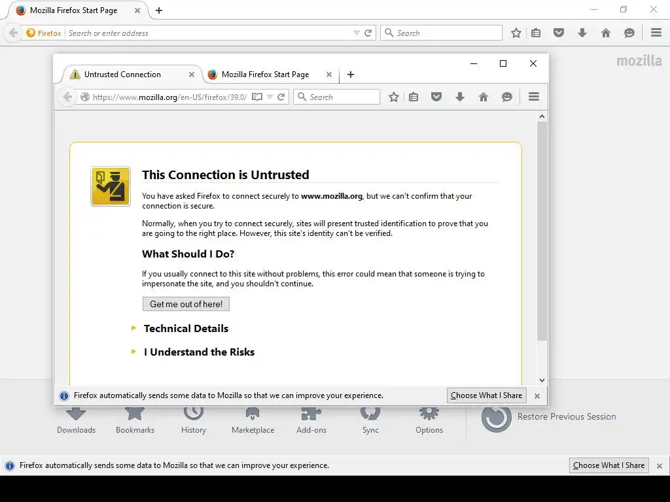Open new tab in background window
670x502 pixels.
pos(159,10)
